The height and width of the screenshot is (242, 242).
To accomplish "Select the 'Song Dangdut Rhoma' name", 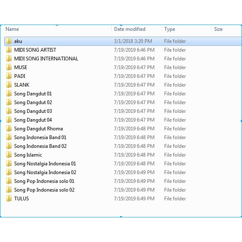I will pyautogui.click(x=38, y=129).
